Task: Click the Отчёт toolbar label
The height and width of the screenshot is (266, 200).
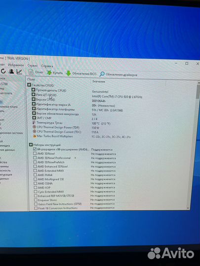Action: 39,72
